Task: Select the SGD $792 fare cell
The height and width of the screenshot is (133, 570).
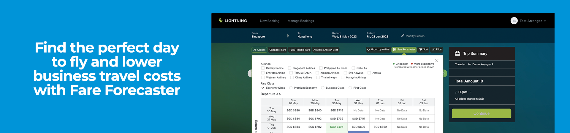Action: point(315,119)
